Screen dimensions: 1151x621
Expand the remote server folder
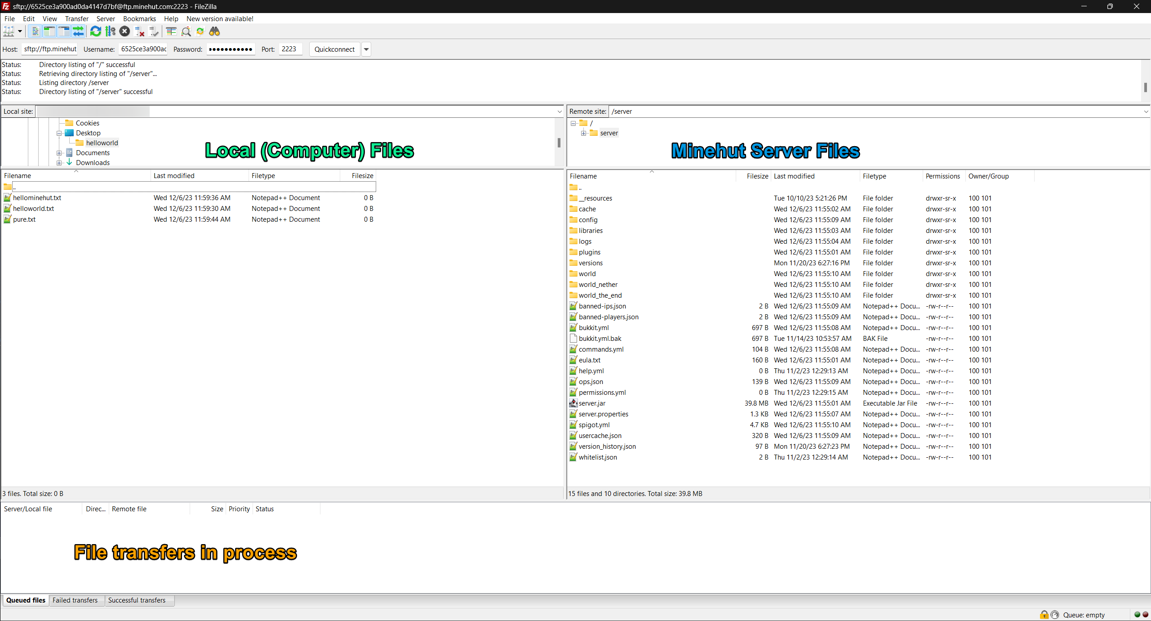(583, 134)
